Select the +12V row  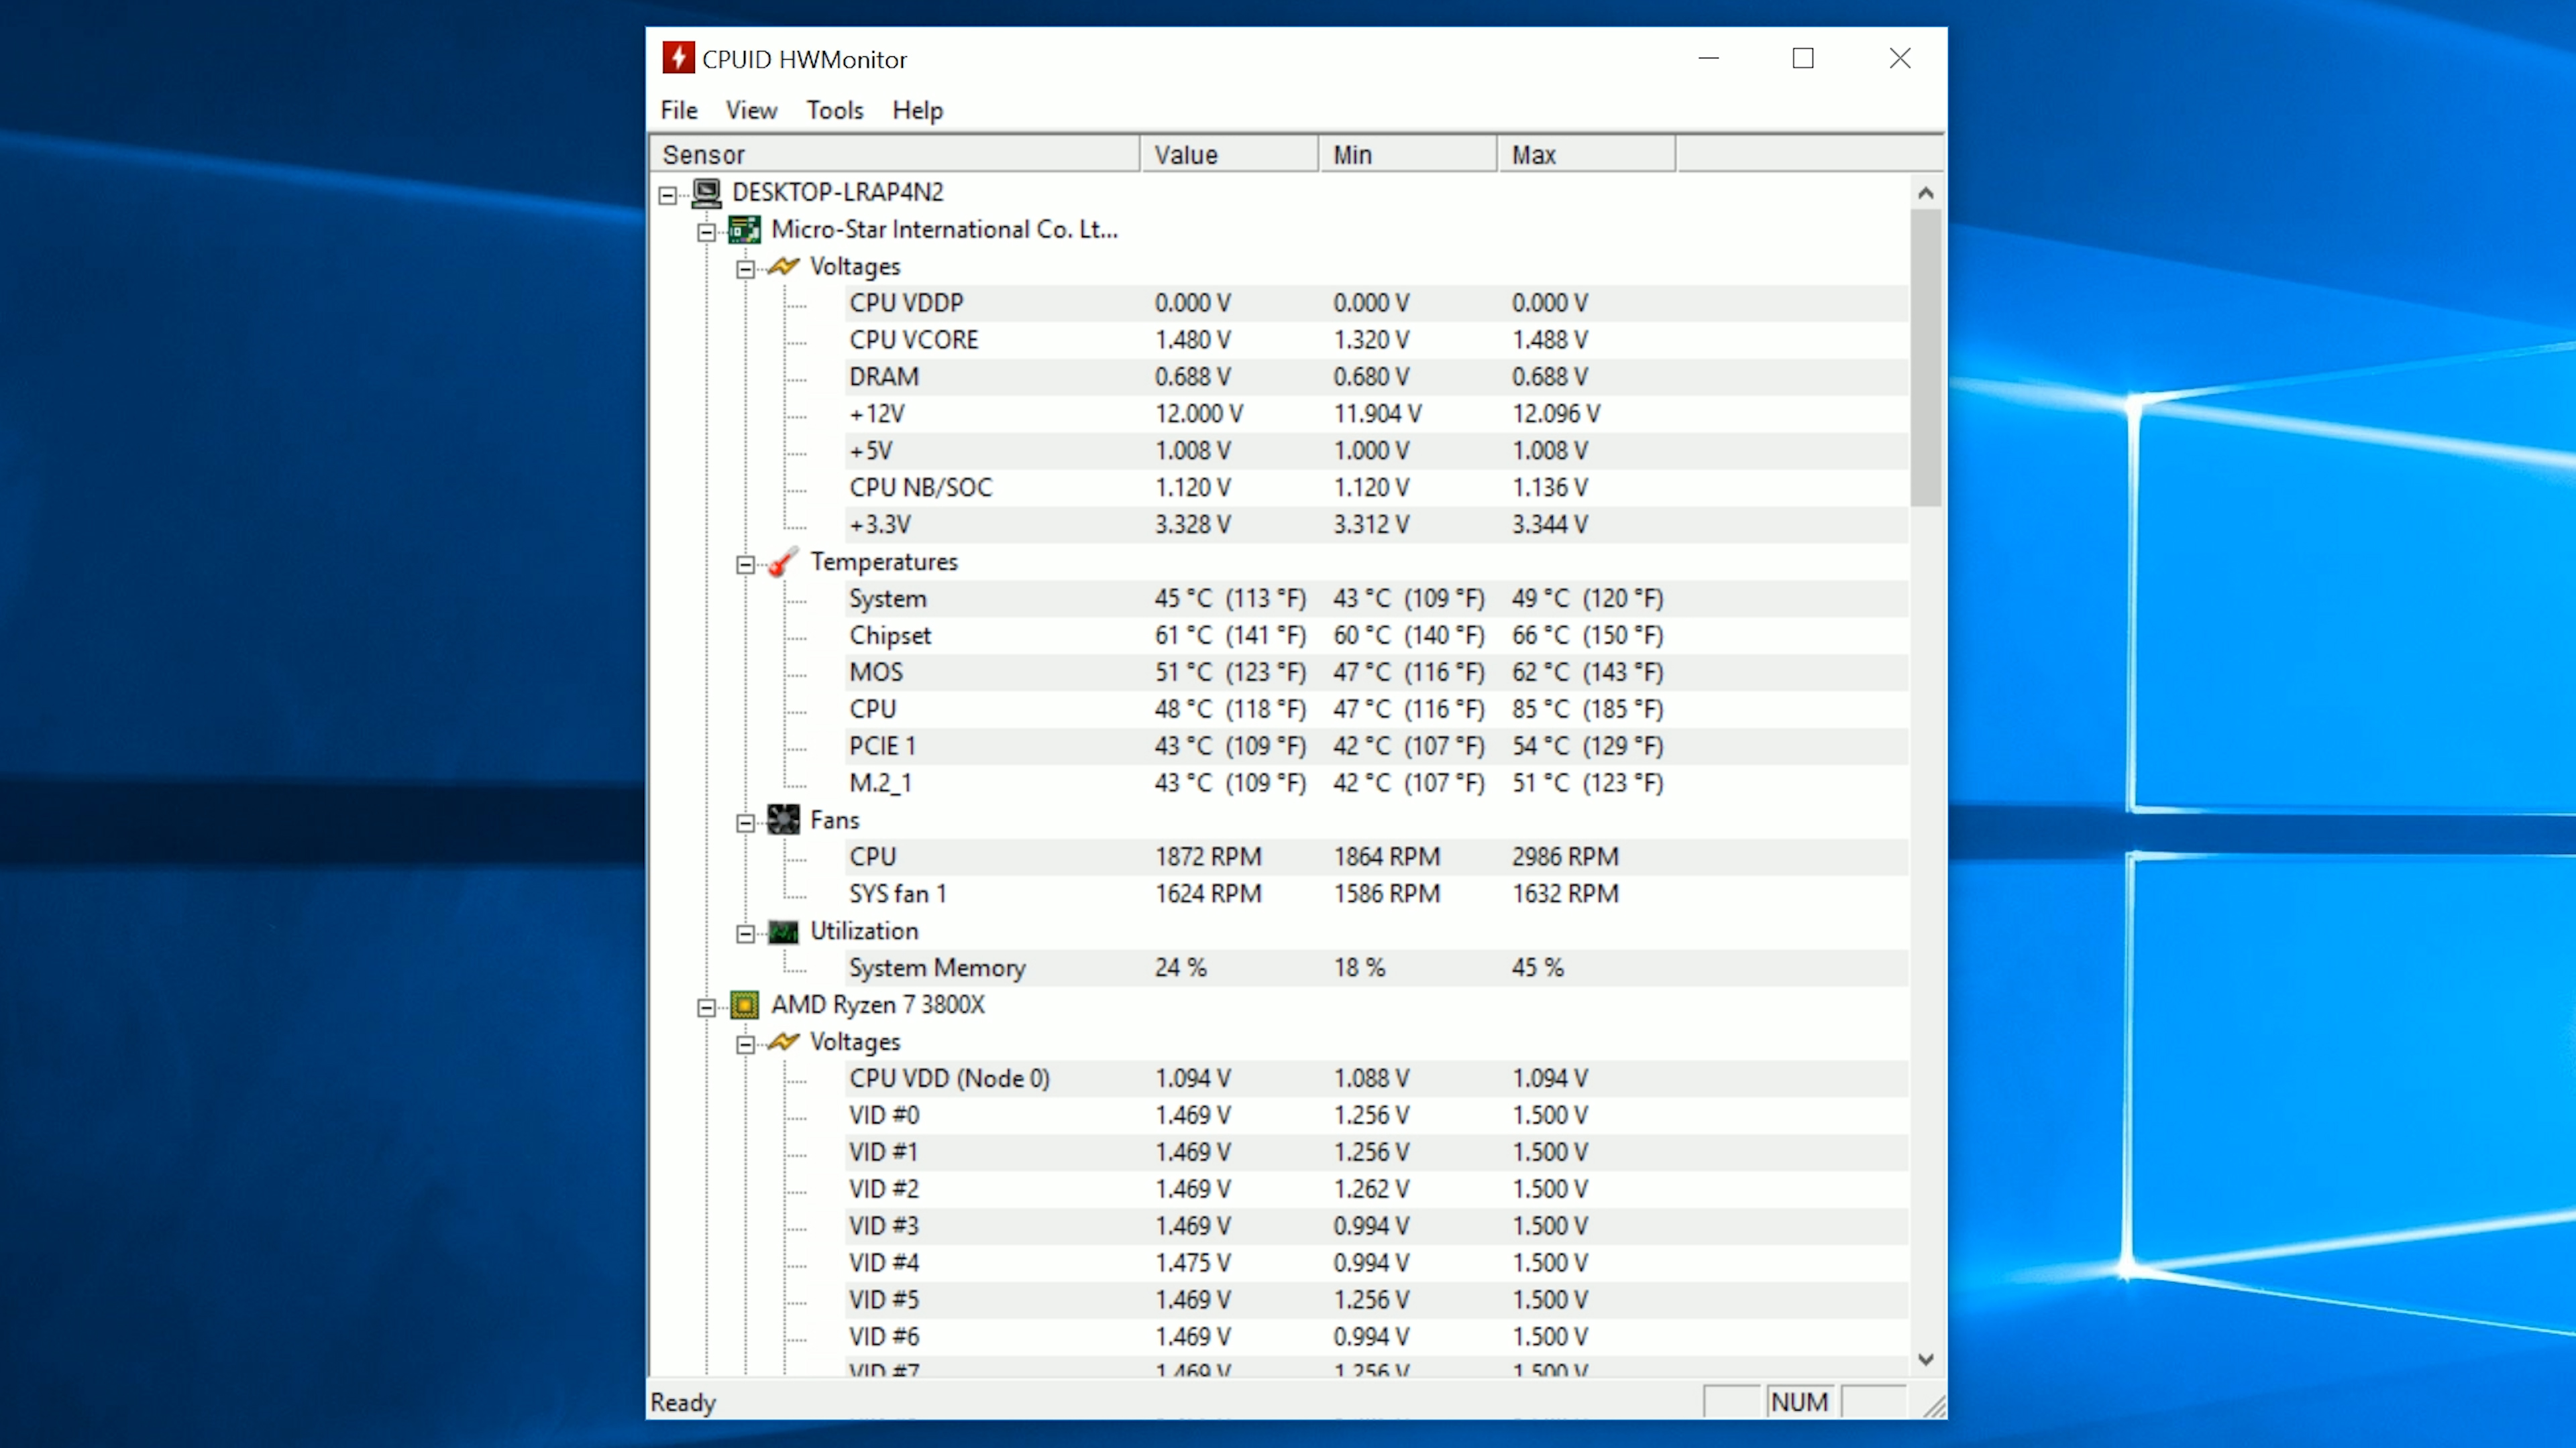[x=1376, y=414]
